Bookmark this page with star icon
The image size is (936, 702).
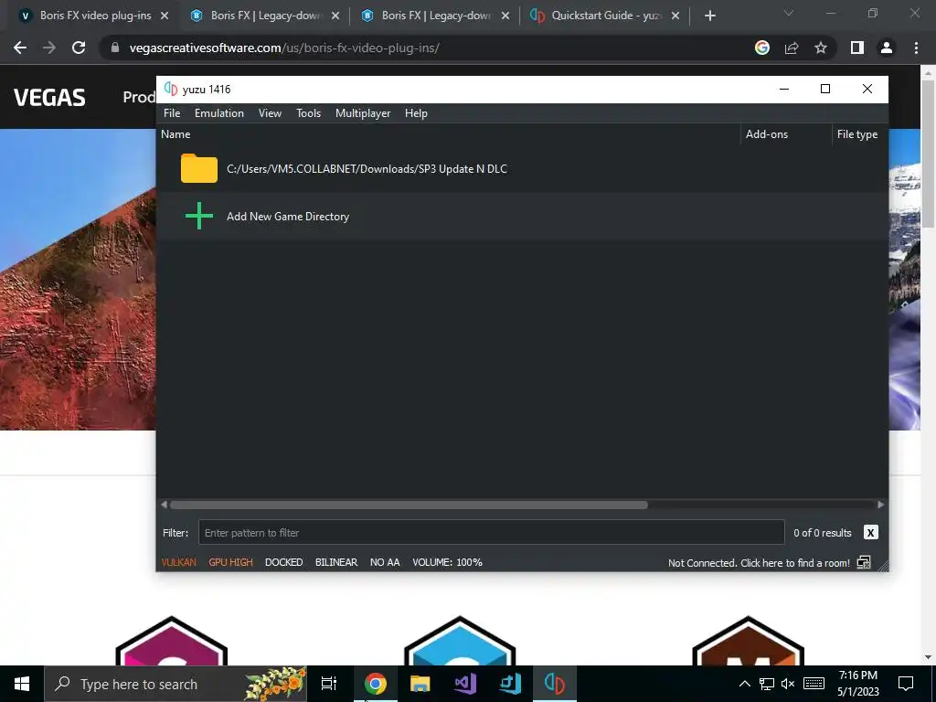click(x=821, y=48)
